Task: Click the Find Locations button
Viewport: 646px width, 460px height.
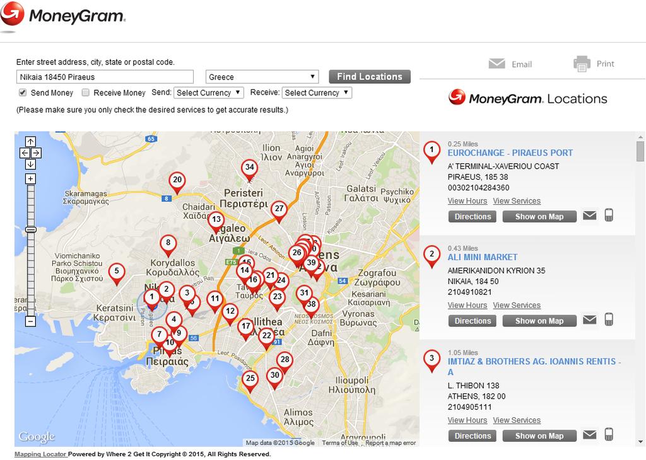Action: tap(370, 76)
